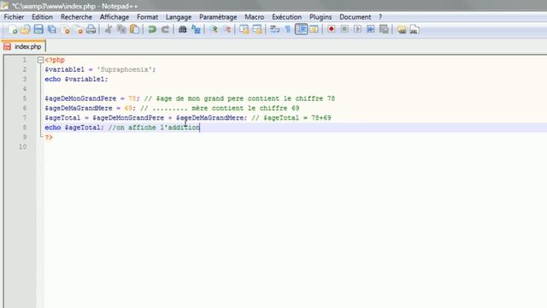Click the number 69 value on line 6
This screenshot has height=308, width=547.
click(x=128, y=109)
